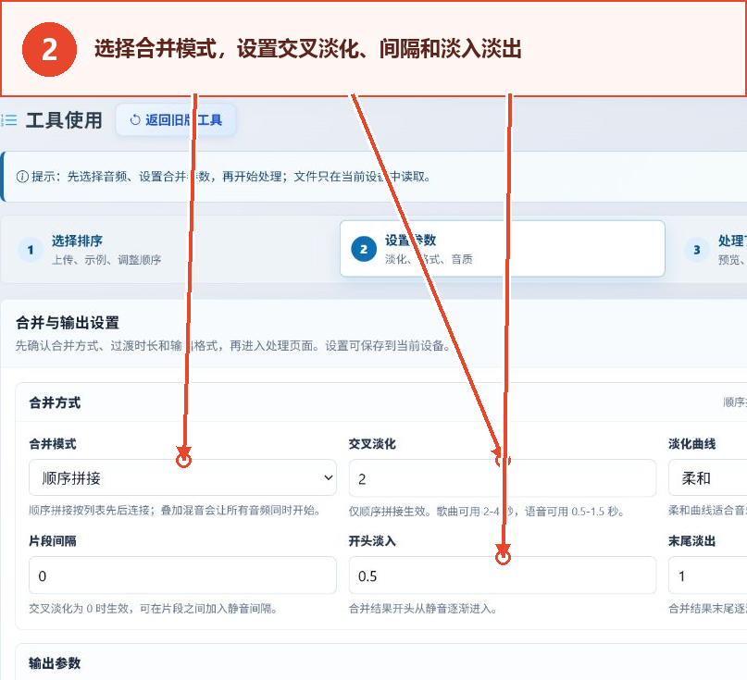This screenshot has width=747, height=680.
Task: Click the info icon before 提示
Action: (22, 177)
